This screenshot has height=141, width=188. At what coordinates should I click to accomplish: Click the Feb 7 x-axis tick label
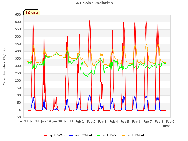pyautogui.click(x=147, y=121)
